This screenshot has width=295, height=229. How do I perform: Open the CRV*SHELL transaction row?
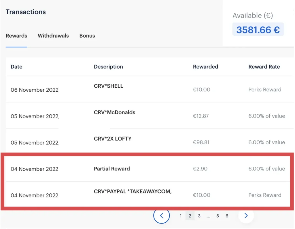108,86
